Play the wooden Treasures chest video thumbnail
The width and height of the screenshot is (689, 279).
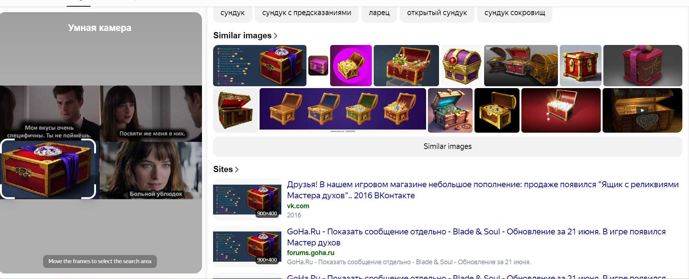tap(642, 110)
